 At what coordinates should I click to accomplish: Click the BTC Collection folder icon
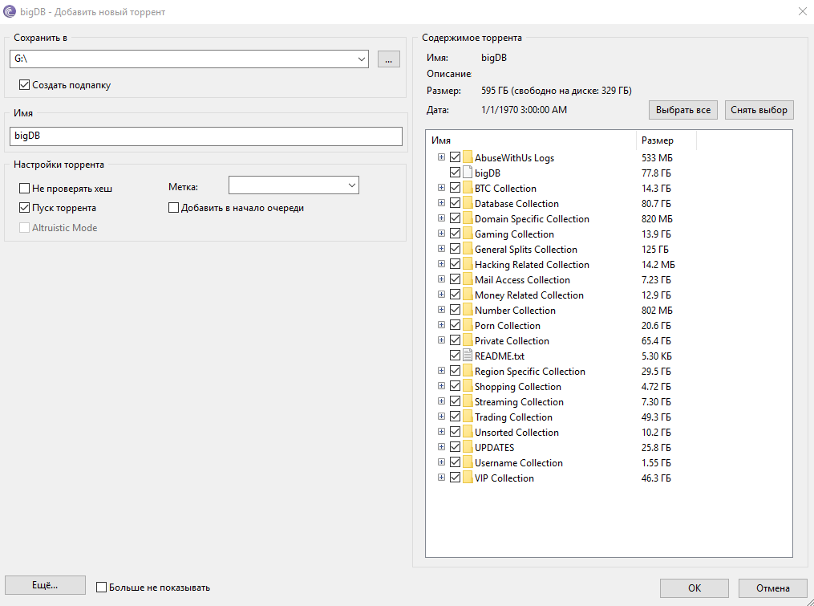click(x=468, y=188)
